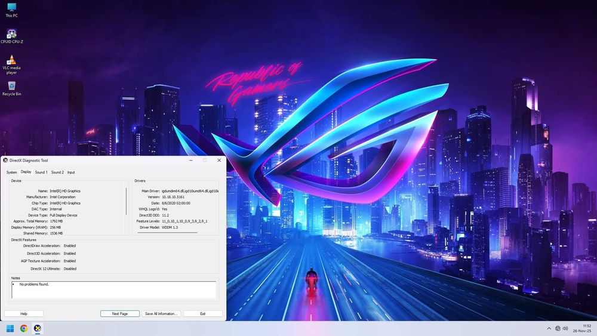Select WHQL Logo'd value 'Yes'
The height and width of the screenshot is (336, 597).
165,209
